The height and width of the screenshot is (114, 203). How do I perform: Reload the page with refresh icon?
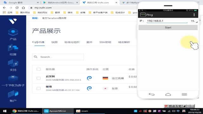coord(17,8)
